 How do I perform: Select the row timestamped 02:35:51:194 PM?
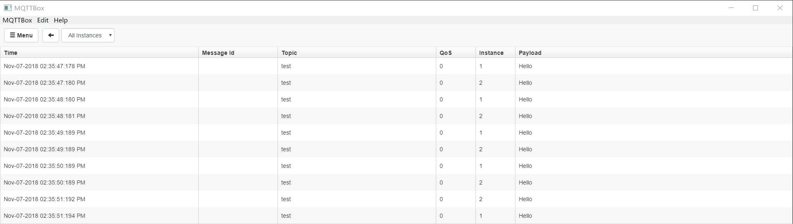[x=396, y=216]
